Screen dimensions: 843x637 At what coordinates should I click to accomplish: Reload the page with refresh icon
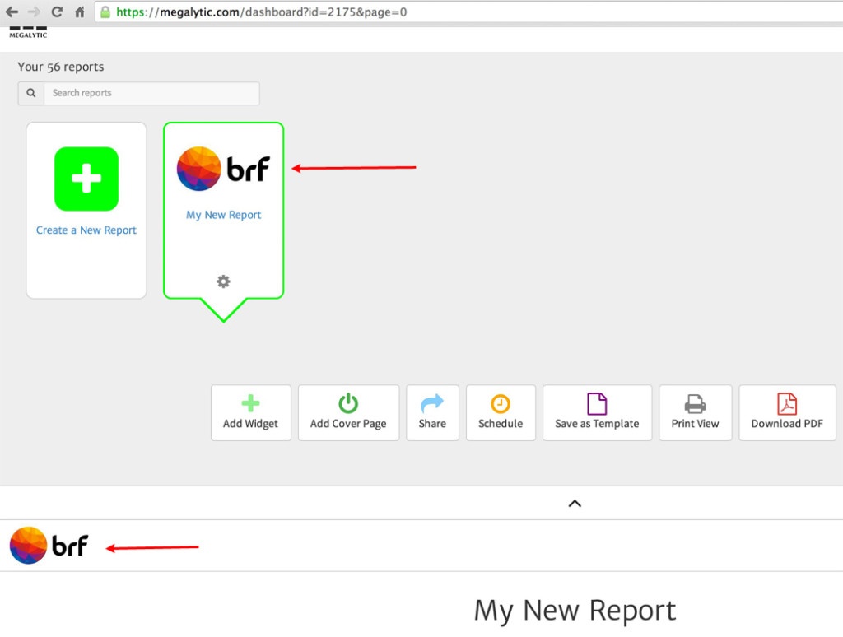[x=57, y=12]
